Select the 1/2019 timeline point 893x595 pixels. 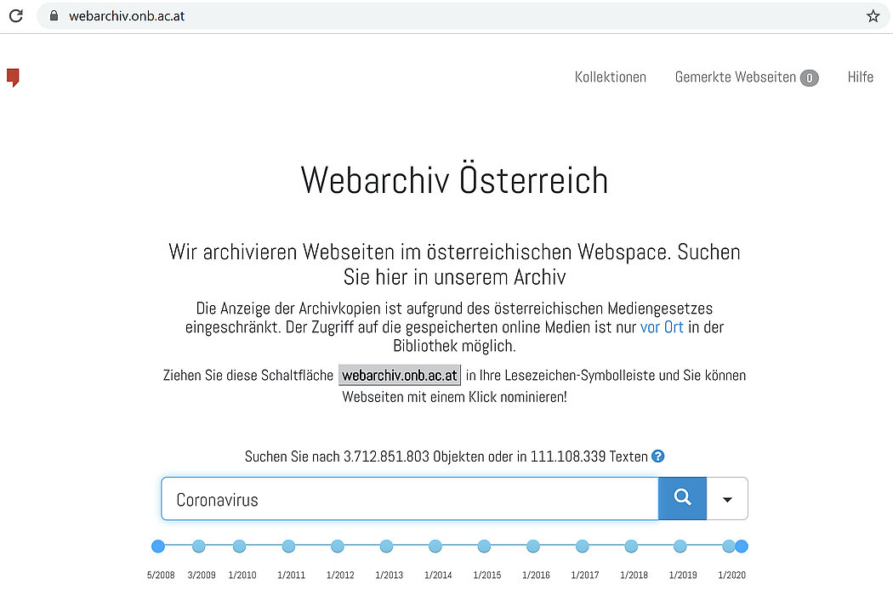[x=680, y=547]
